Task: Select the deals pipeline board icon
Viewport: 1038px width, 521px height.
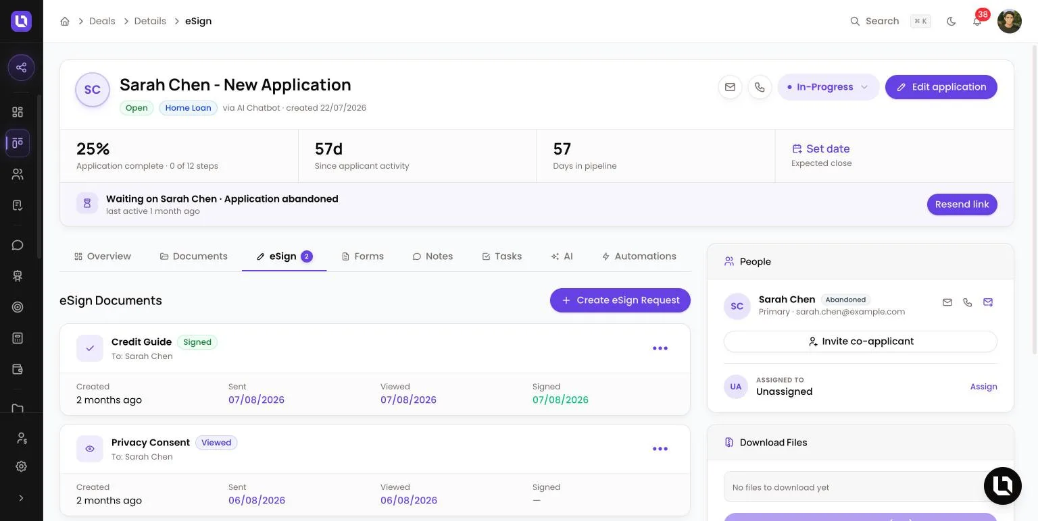Action: point(18,142)
